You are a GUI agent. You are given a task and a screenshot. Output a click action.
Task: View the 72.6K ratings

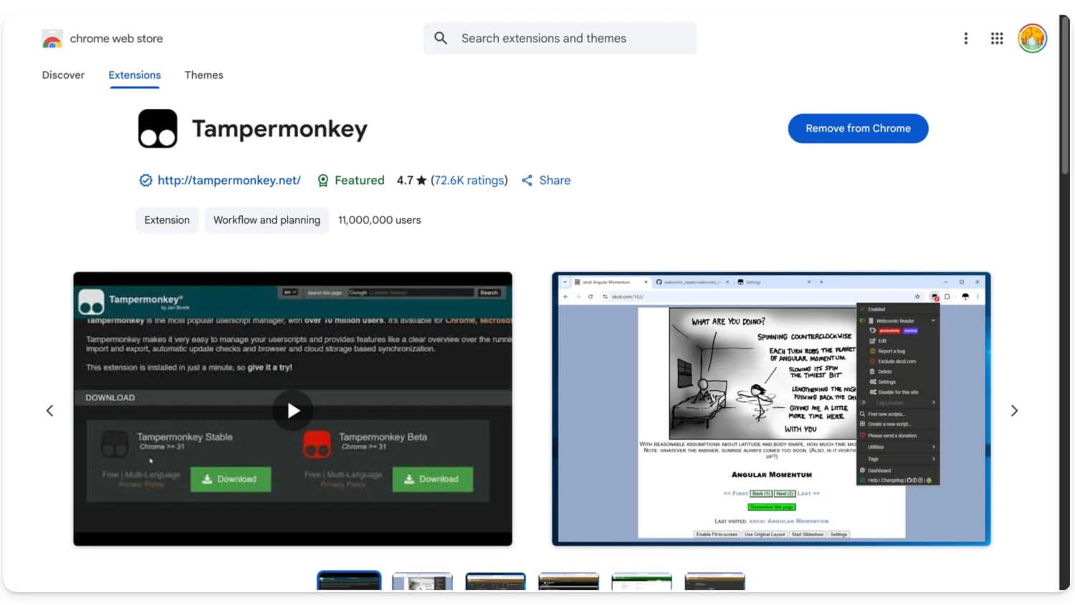tap(469, 180)
